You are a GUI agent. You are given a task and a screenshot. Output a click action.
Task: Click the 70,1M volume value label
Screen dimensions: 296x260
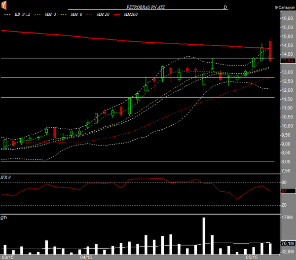tap(287, 243)
